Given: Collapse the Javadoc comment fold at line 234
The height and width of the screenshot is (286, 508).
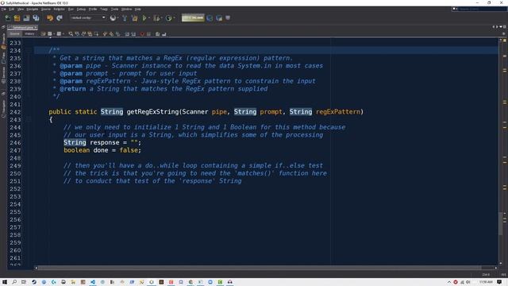Looking at the screenshot, I should [29, 50].
